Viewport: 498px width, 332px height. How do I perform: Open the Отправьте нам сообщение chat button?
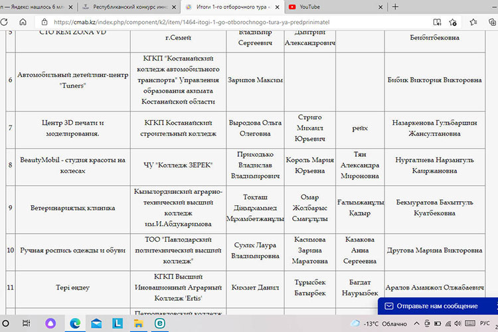coord(438,306)
